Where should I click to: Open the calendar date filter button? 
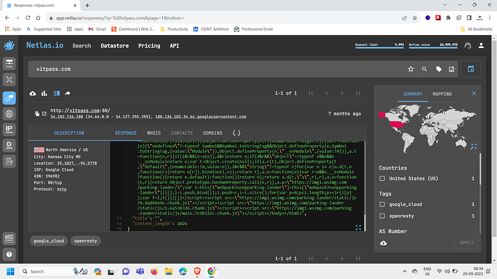[x=471, y=69]
